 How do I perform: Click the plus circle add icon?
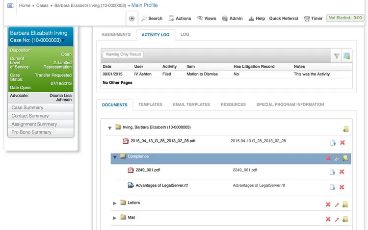click(132, 18)
